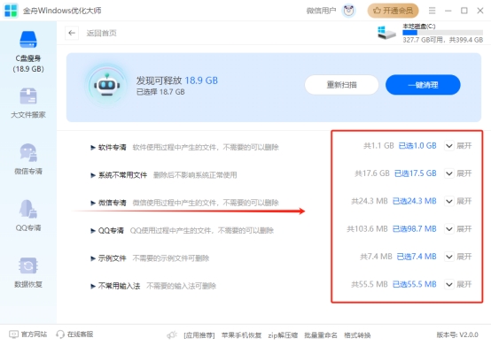
Task: Close the optimizer window
Action: (480, 11)
